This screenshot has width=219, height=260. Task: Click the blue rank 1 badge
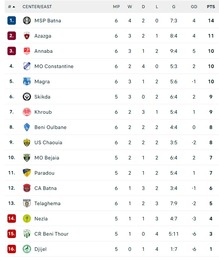[x=11, y=21]
